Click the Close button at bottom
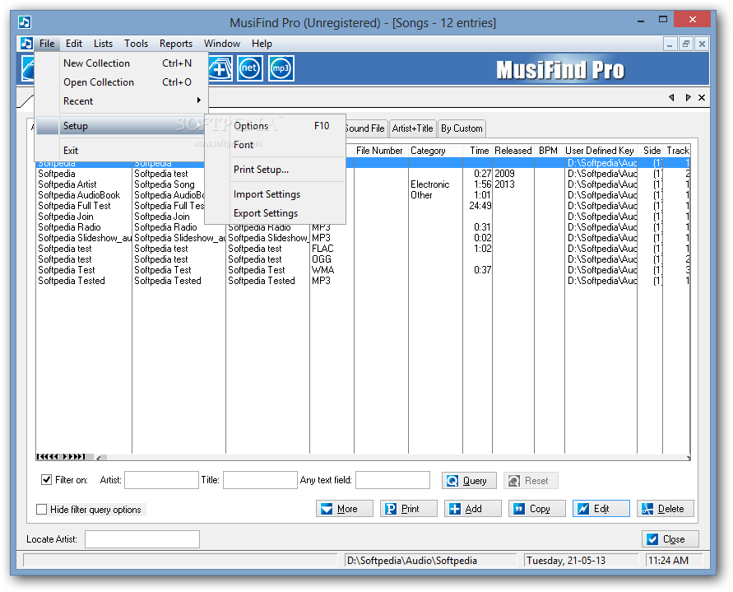The width and height of the screenshot is (733, 592). click(670, 539)
